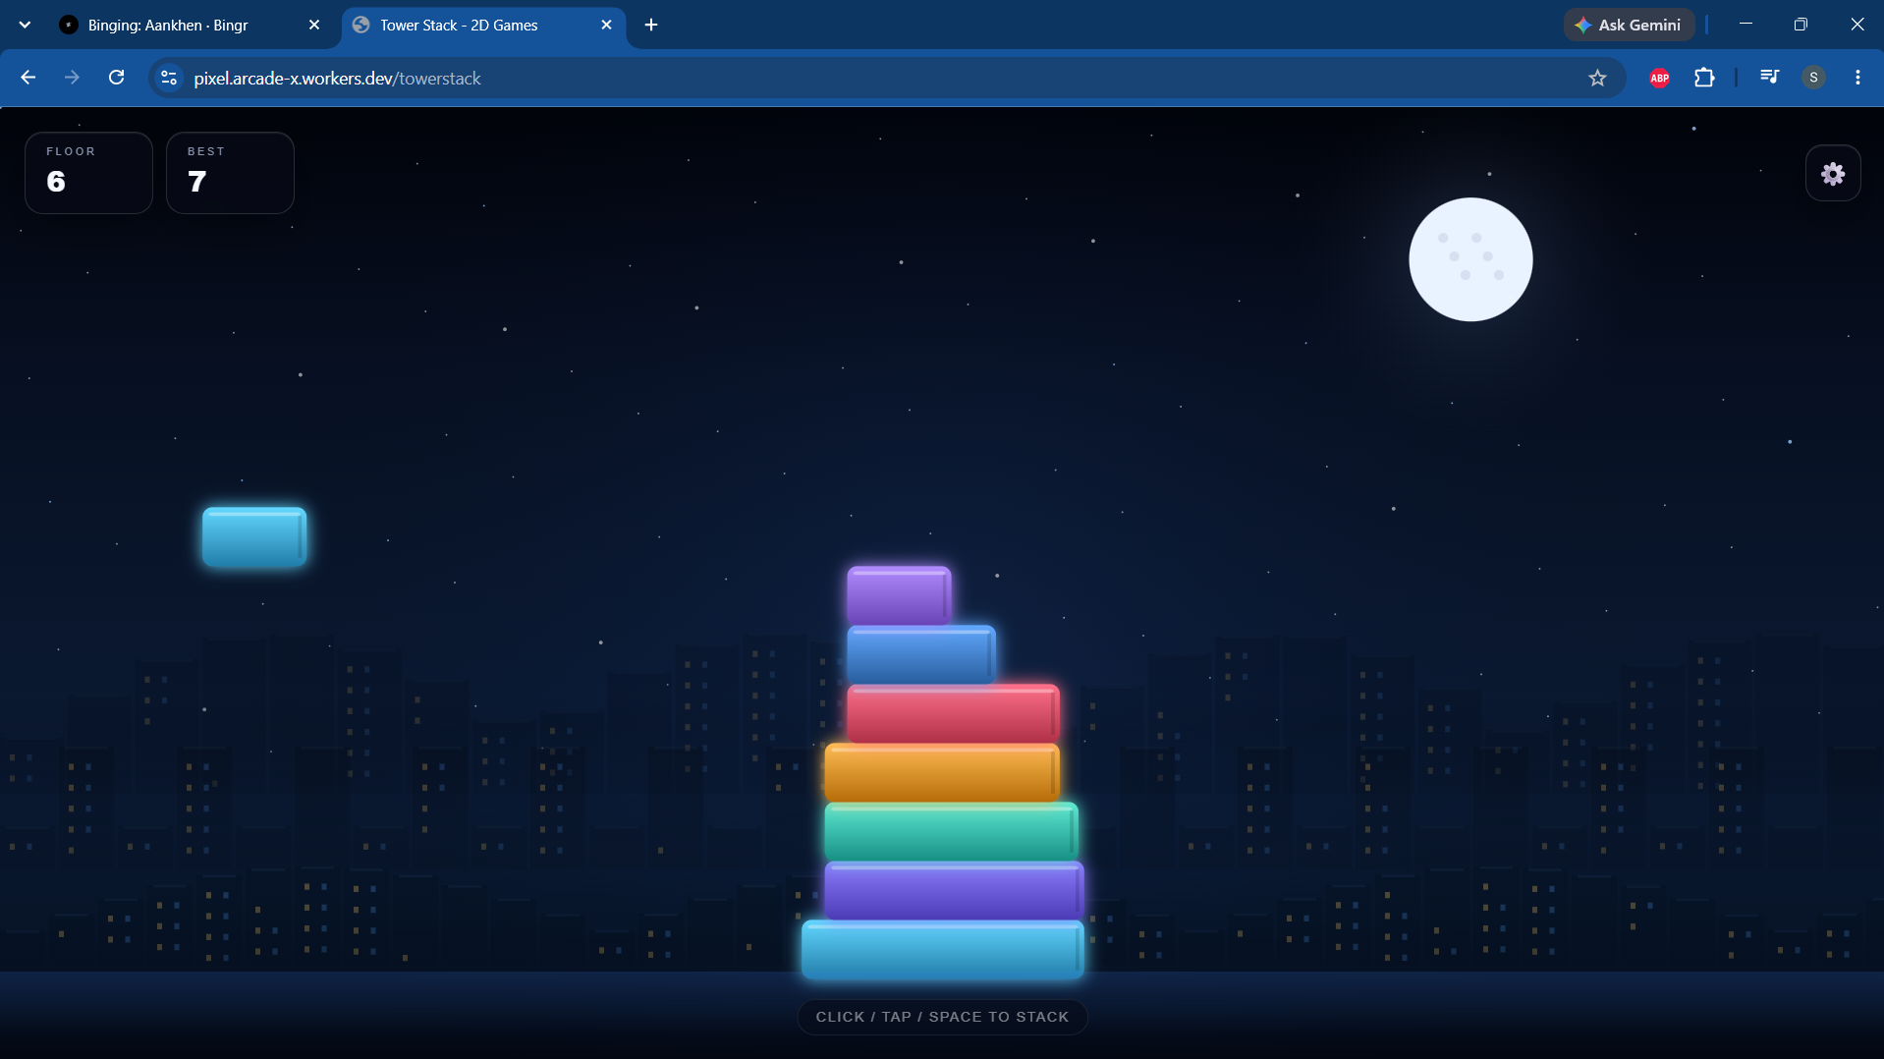Viewport: 1884px width, 1059px height.
Task: Open the Extensions puzzle menu
Action: tap(1704, 78)
